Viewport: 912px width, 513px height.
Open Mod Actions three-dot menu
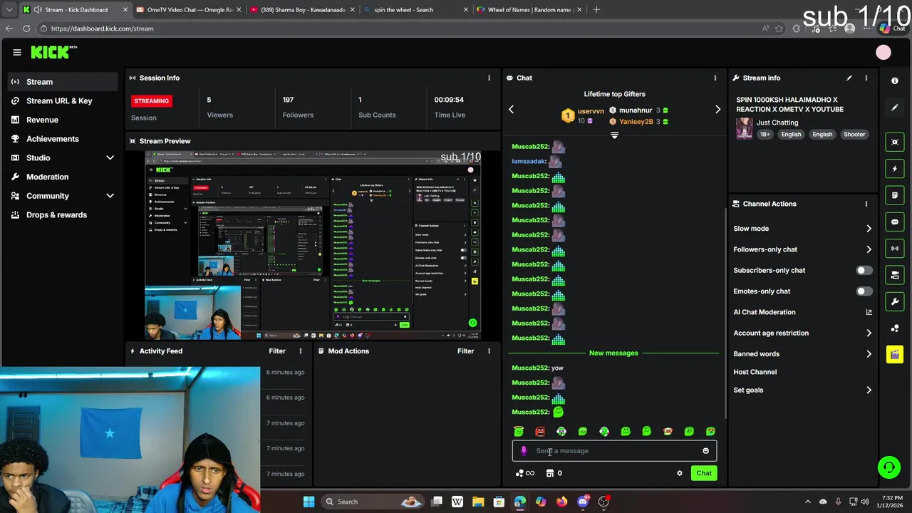(x=489, y=351)
